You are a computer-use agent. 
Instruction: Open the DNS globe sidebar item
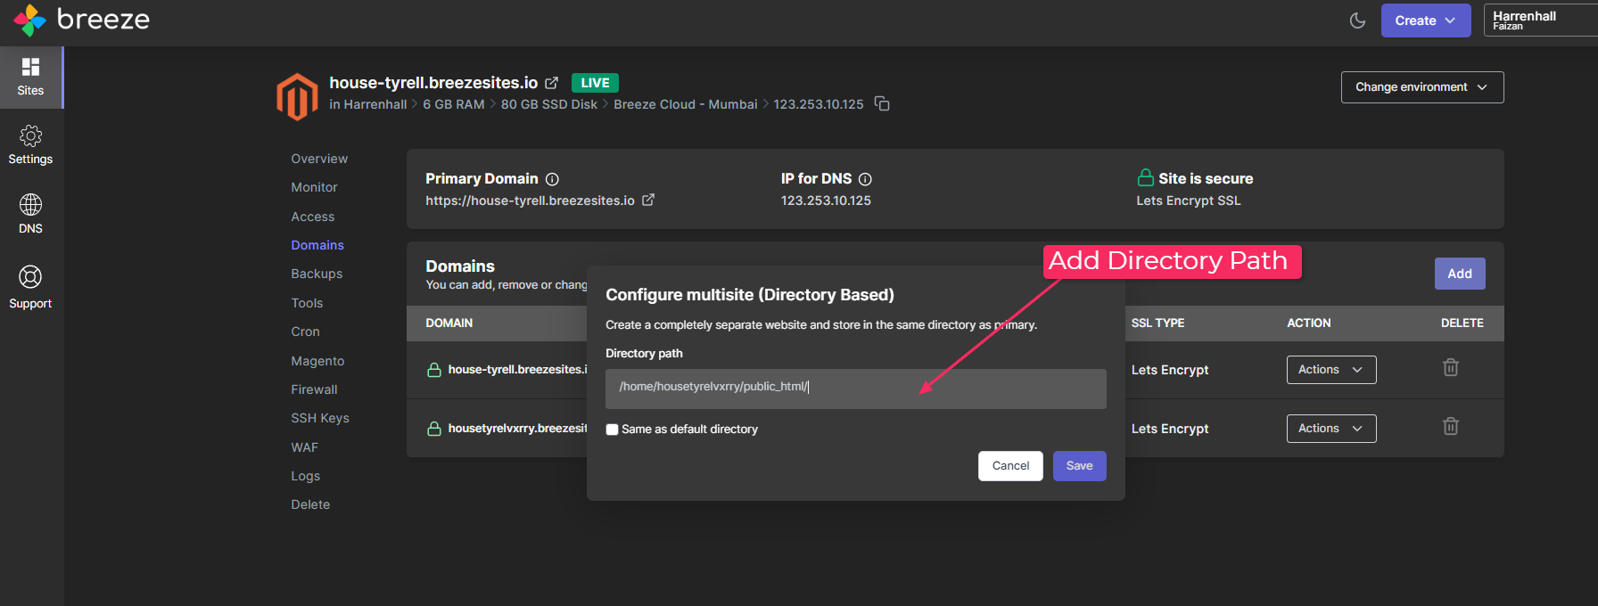pos(31,214)
